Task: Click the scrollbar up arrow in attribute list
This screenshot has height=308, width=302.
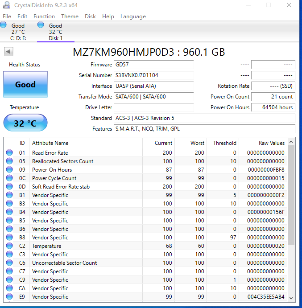Action: click(x=291, y=142)
